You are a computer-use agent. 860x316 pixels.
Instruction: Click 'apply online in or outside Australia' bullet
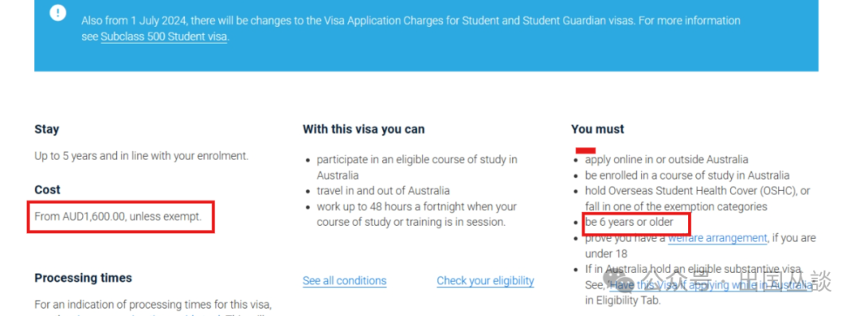666,160
